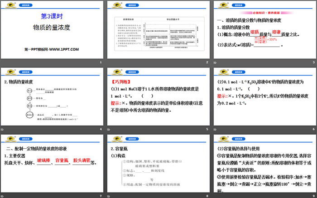Click the slide number 8 label
The image size is (317, 198).
pyautogui.click(x=207, y=196)
